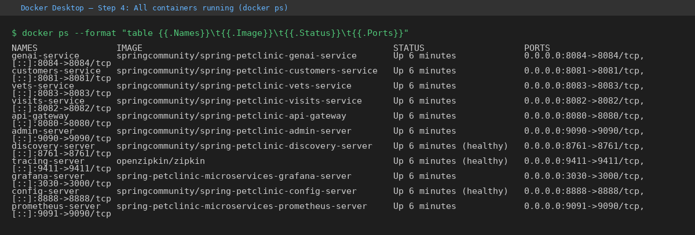Click the microservices-grafana-server image name
The height and width of the screenshot is (235, 695).
(x=234, y=176)
